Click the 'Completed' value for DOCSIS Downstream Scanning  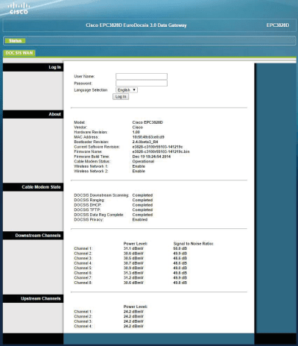142,195
